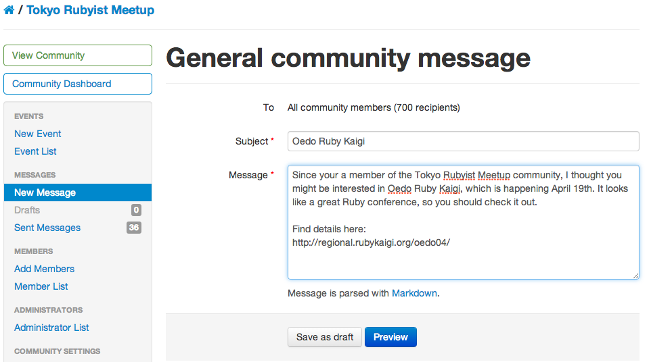The width and height of the screenshot is (649, 362).
Task: Open the Community Dashboard
Action: coord(78,84)
